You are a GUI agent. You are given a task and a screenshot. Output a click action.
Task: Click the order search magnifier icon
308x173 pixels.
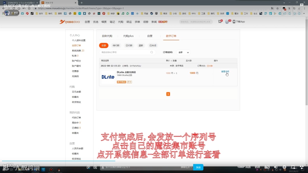pos(152,52)
